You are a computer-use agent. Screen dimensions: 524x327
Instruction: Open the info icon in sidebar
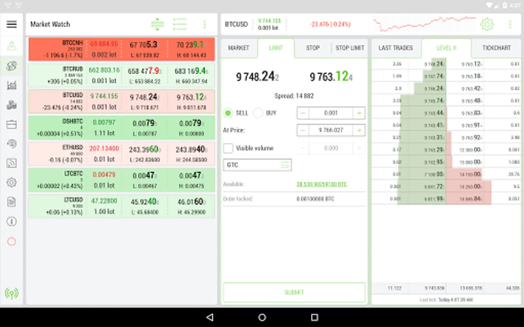click(12, 221)
